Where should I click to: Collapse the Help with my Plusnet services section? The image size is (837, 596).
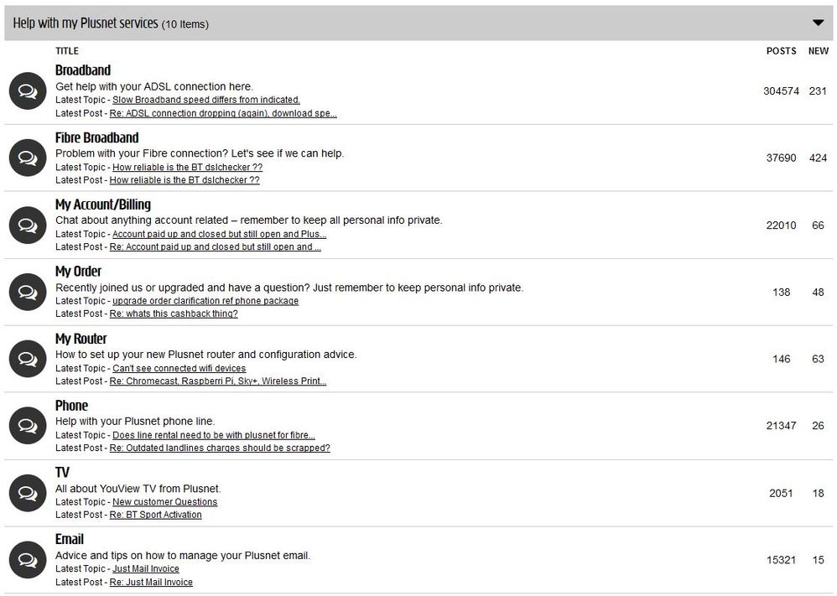818,23
